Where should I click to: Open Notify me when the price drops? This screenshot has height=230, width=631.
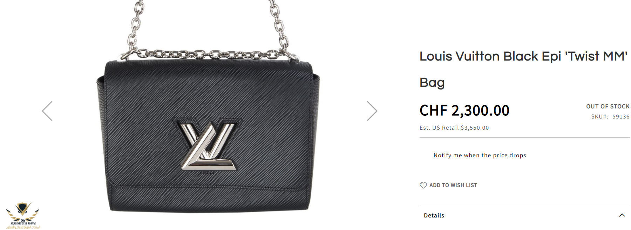480,155
